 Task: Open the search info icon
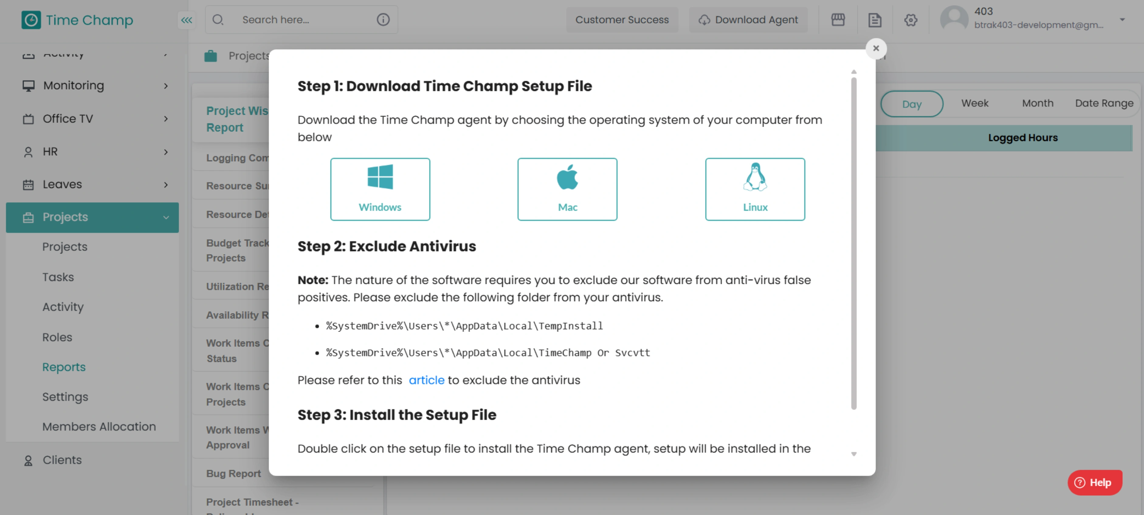coord(383,19)
